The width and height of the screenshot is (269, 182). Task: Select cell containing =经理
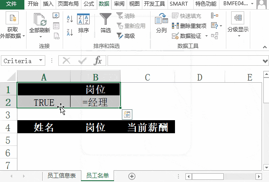[x=95, y=102]
